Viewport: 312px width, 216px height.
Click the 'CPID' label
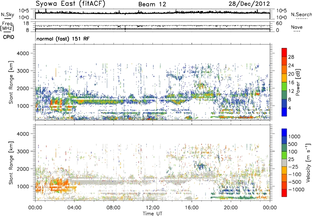[9, 37]
